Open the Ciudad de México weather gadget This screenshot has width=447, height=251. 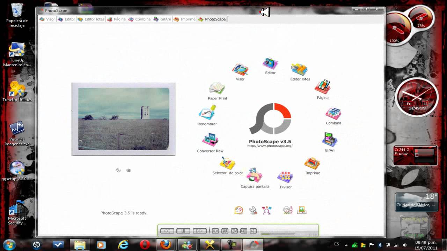[416, 202]
